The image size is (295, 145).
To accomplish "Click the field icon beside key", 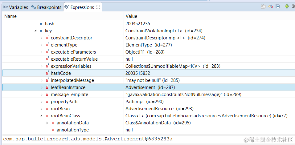I will [x=42, y=30].
